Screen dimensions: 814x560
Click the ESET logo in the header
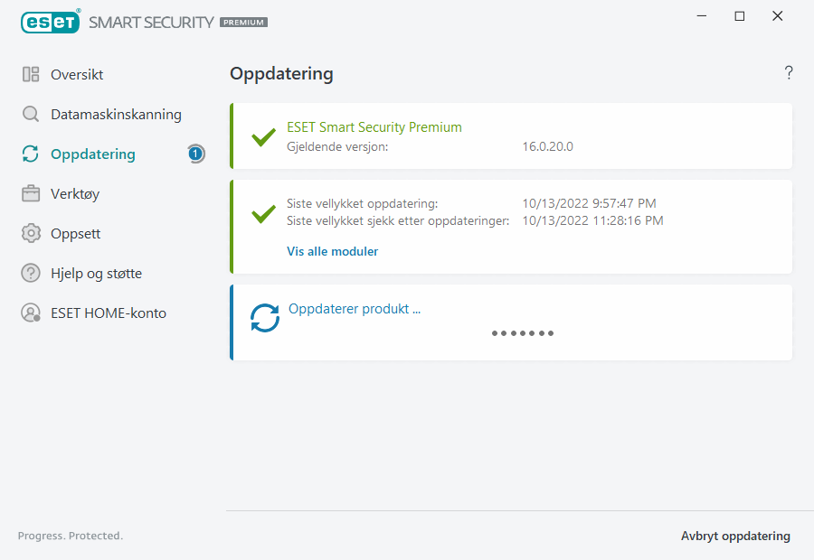50,22
